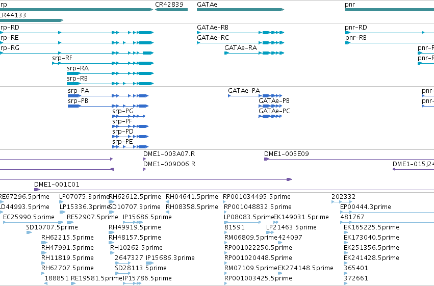434x286 pixels.
Task: Click the SD28113.5prime EST label
Action: [141, 268]
